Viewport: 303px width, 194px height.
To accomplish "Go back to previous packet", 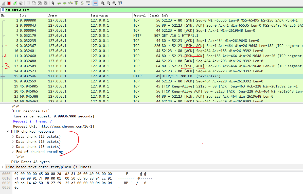I will pyautogui.click(x=59, y=3).
